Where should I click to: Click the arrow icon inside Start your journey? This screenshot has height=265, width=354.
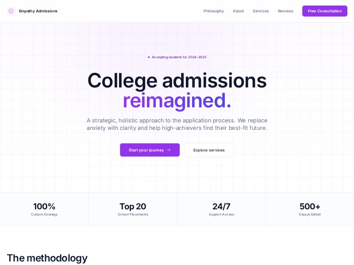click(x=169, y=150)
